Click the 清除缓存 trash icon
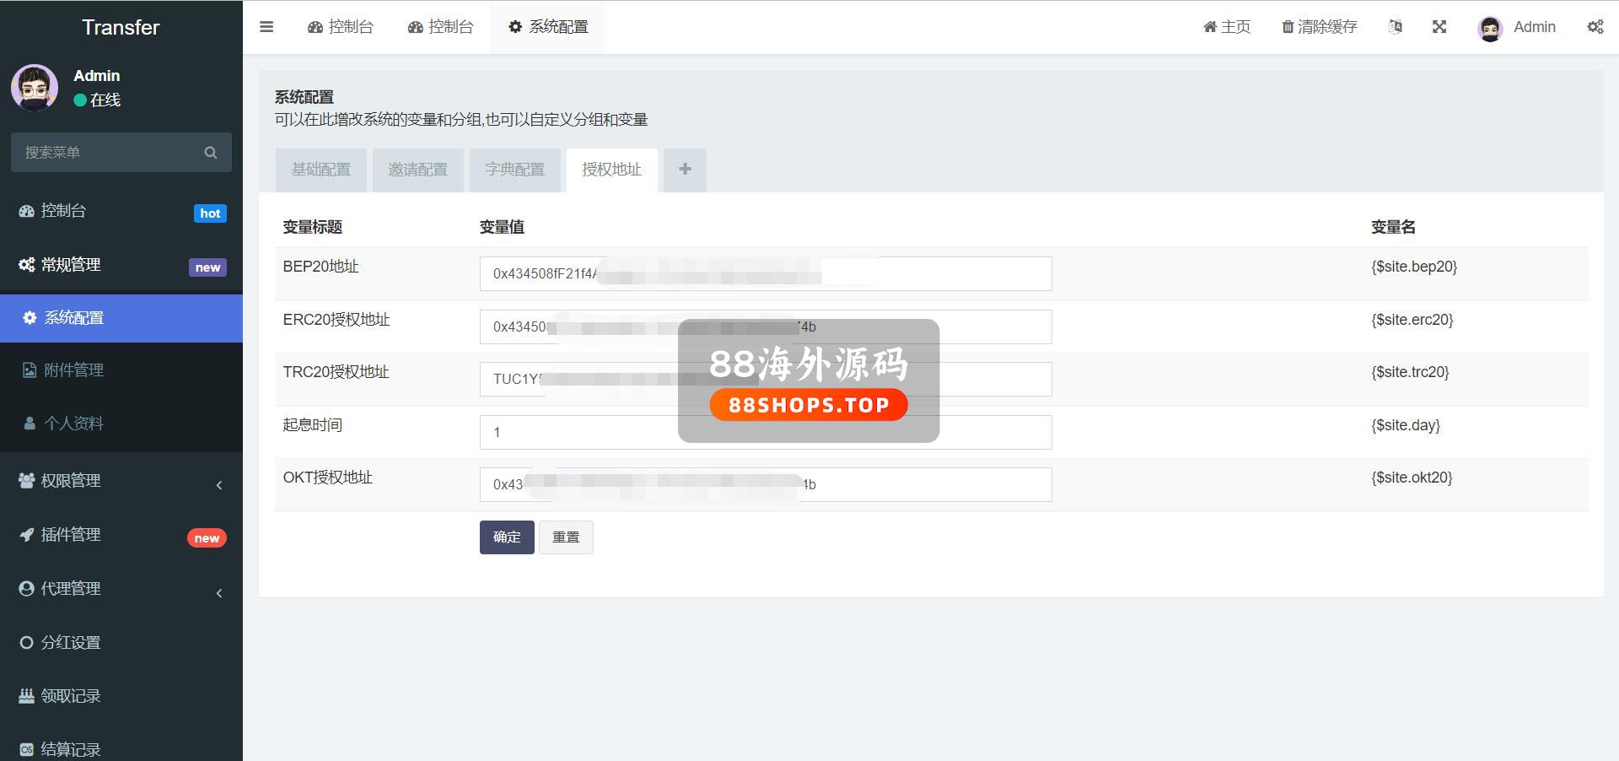The image size is (1619, 761). coord(1288,27)
